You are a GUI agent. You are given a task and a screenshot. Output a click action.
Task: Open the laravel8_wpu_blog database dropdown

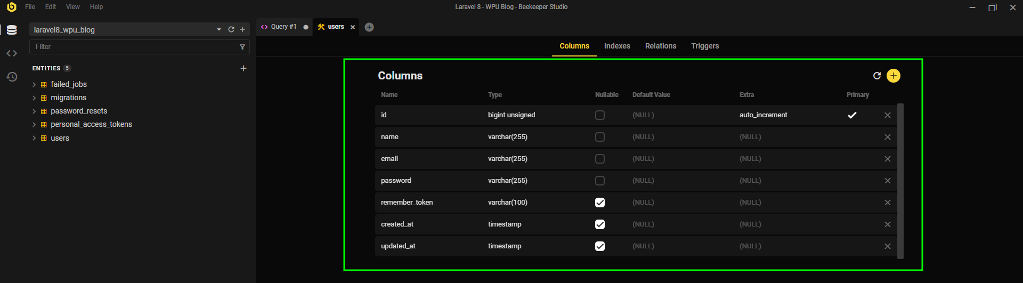(219, 30)
